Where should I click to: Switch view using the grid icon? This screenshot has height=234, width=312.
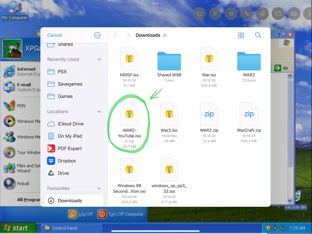pos(241,35)
